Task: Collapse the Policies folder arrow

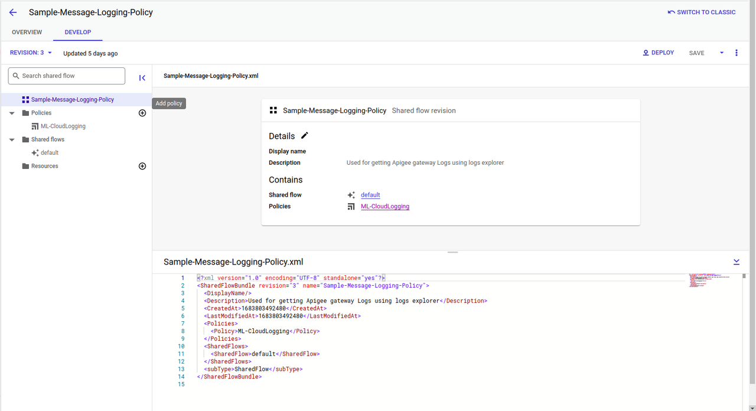Action: pos(12,113)
